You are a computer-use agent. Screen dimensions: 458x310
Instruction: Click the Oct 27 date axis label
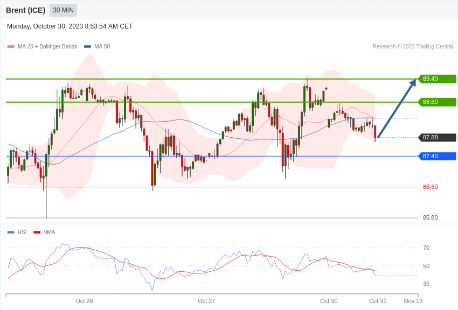(206, 301)
